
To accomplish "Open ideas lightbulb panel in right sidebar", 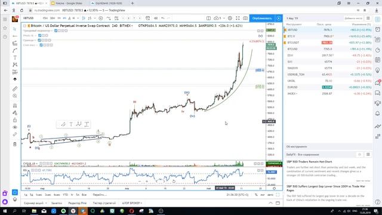I will pyautogui.click(x=378, y=70).
